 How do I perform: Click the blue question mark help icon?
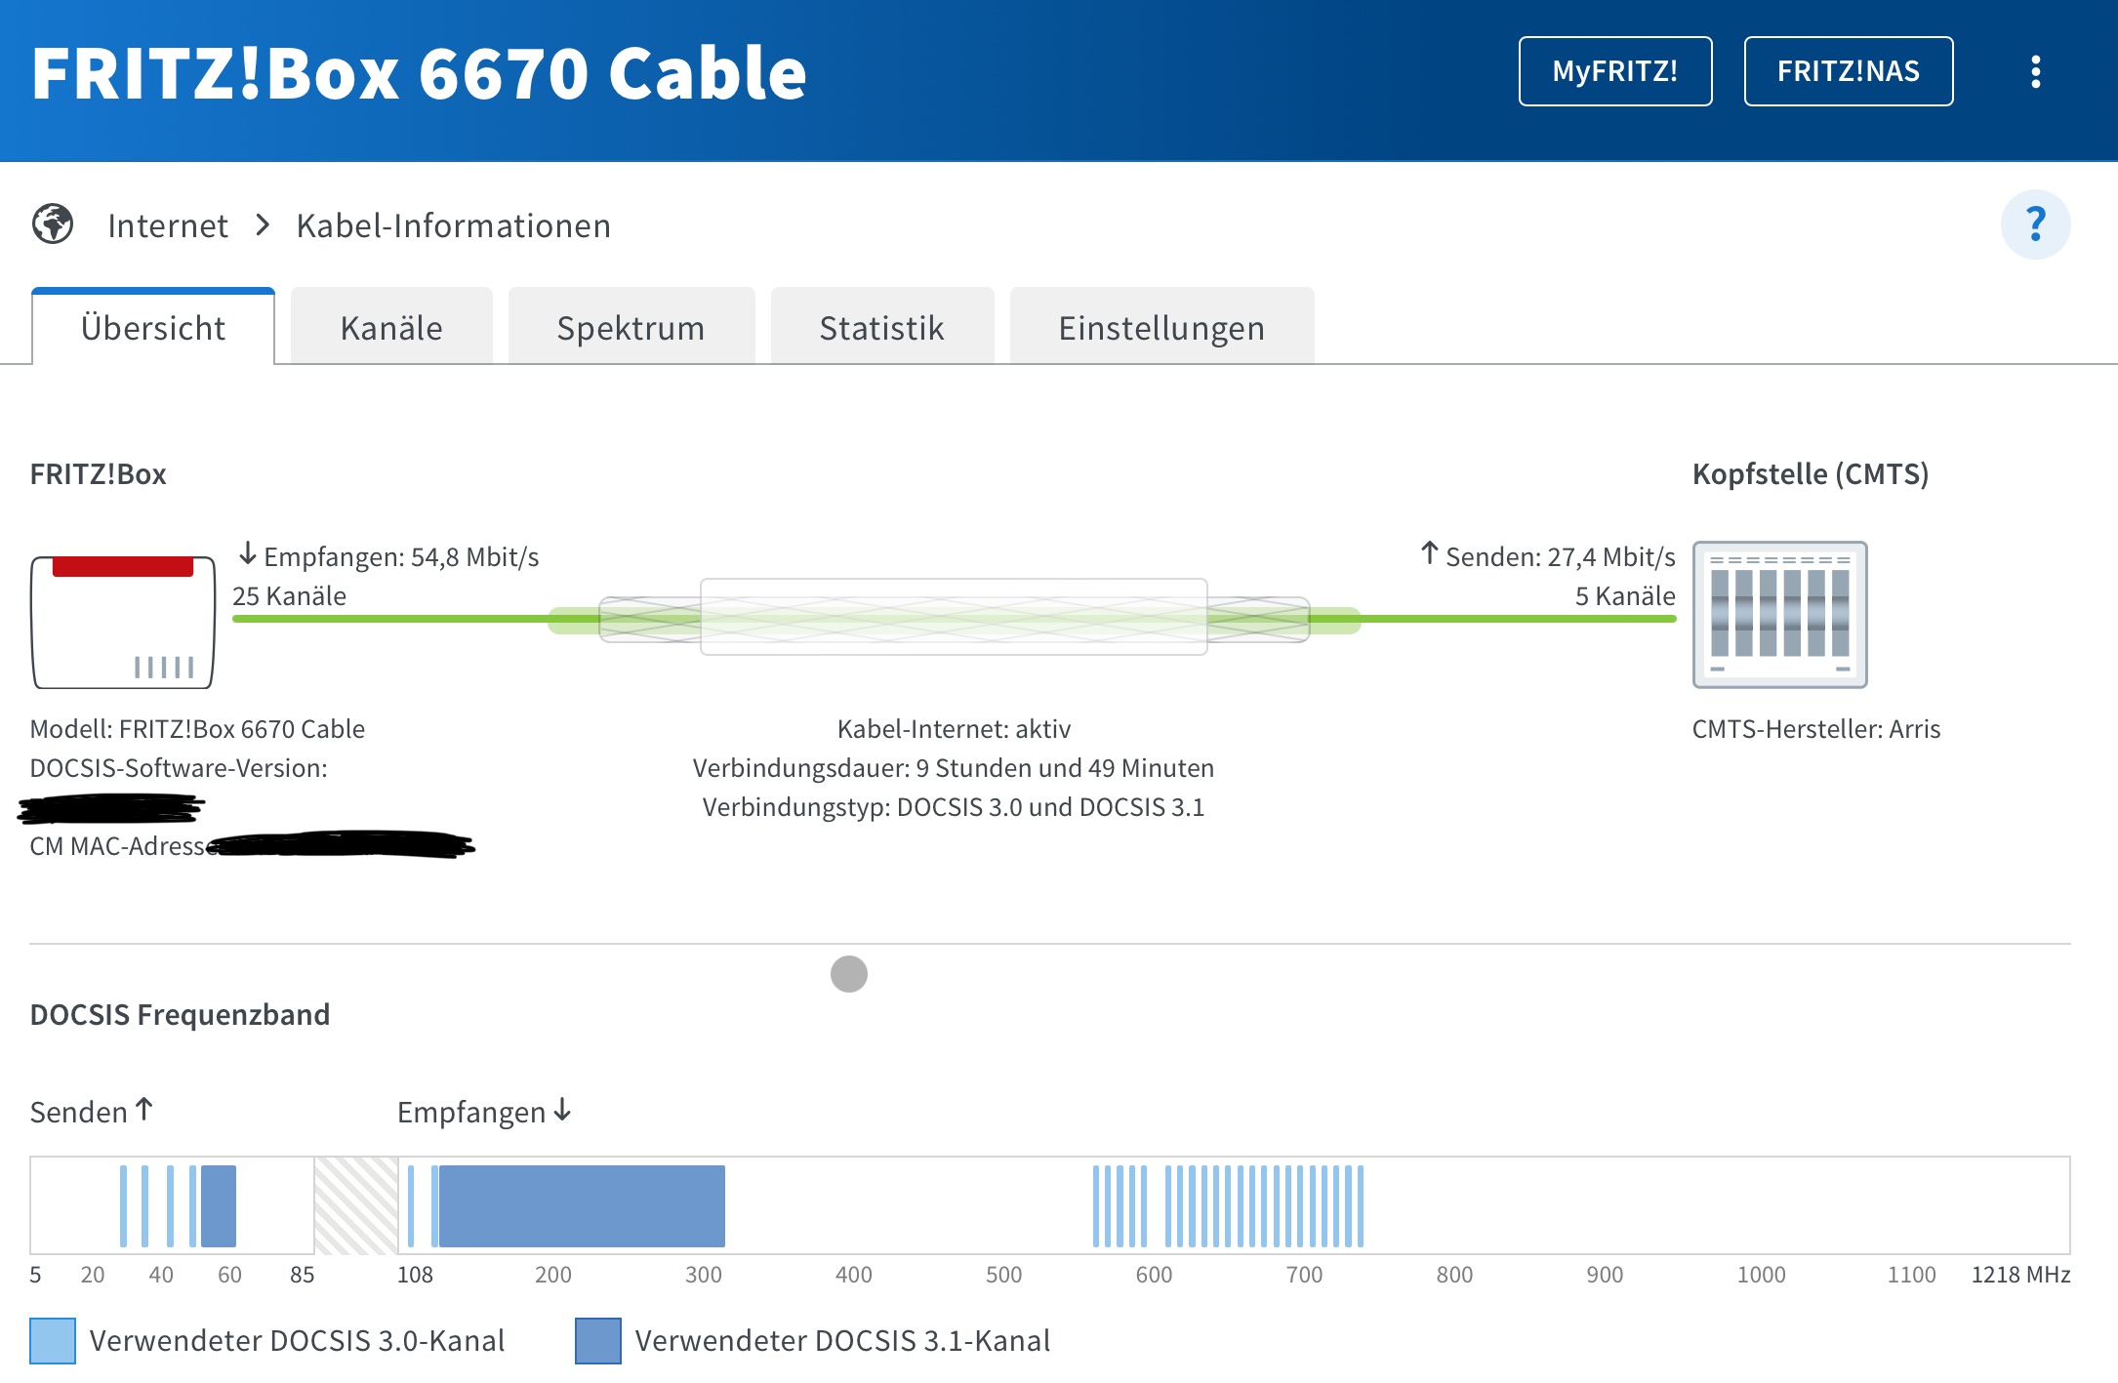click(2035, 224)
